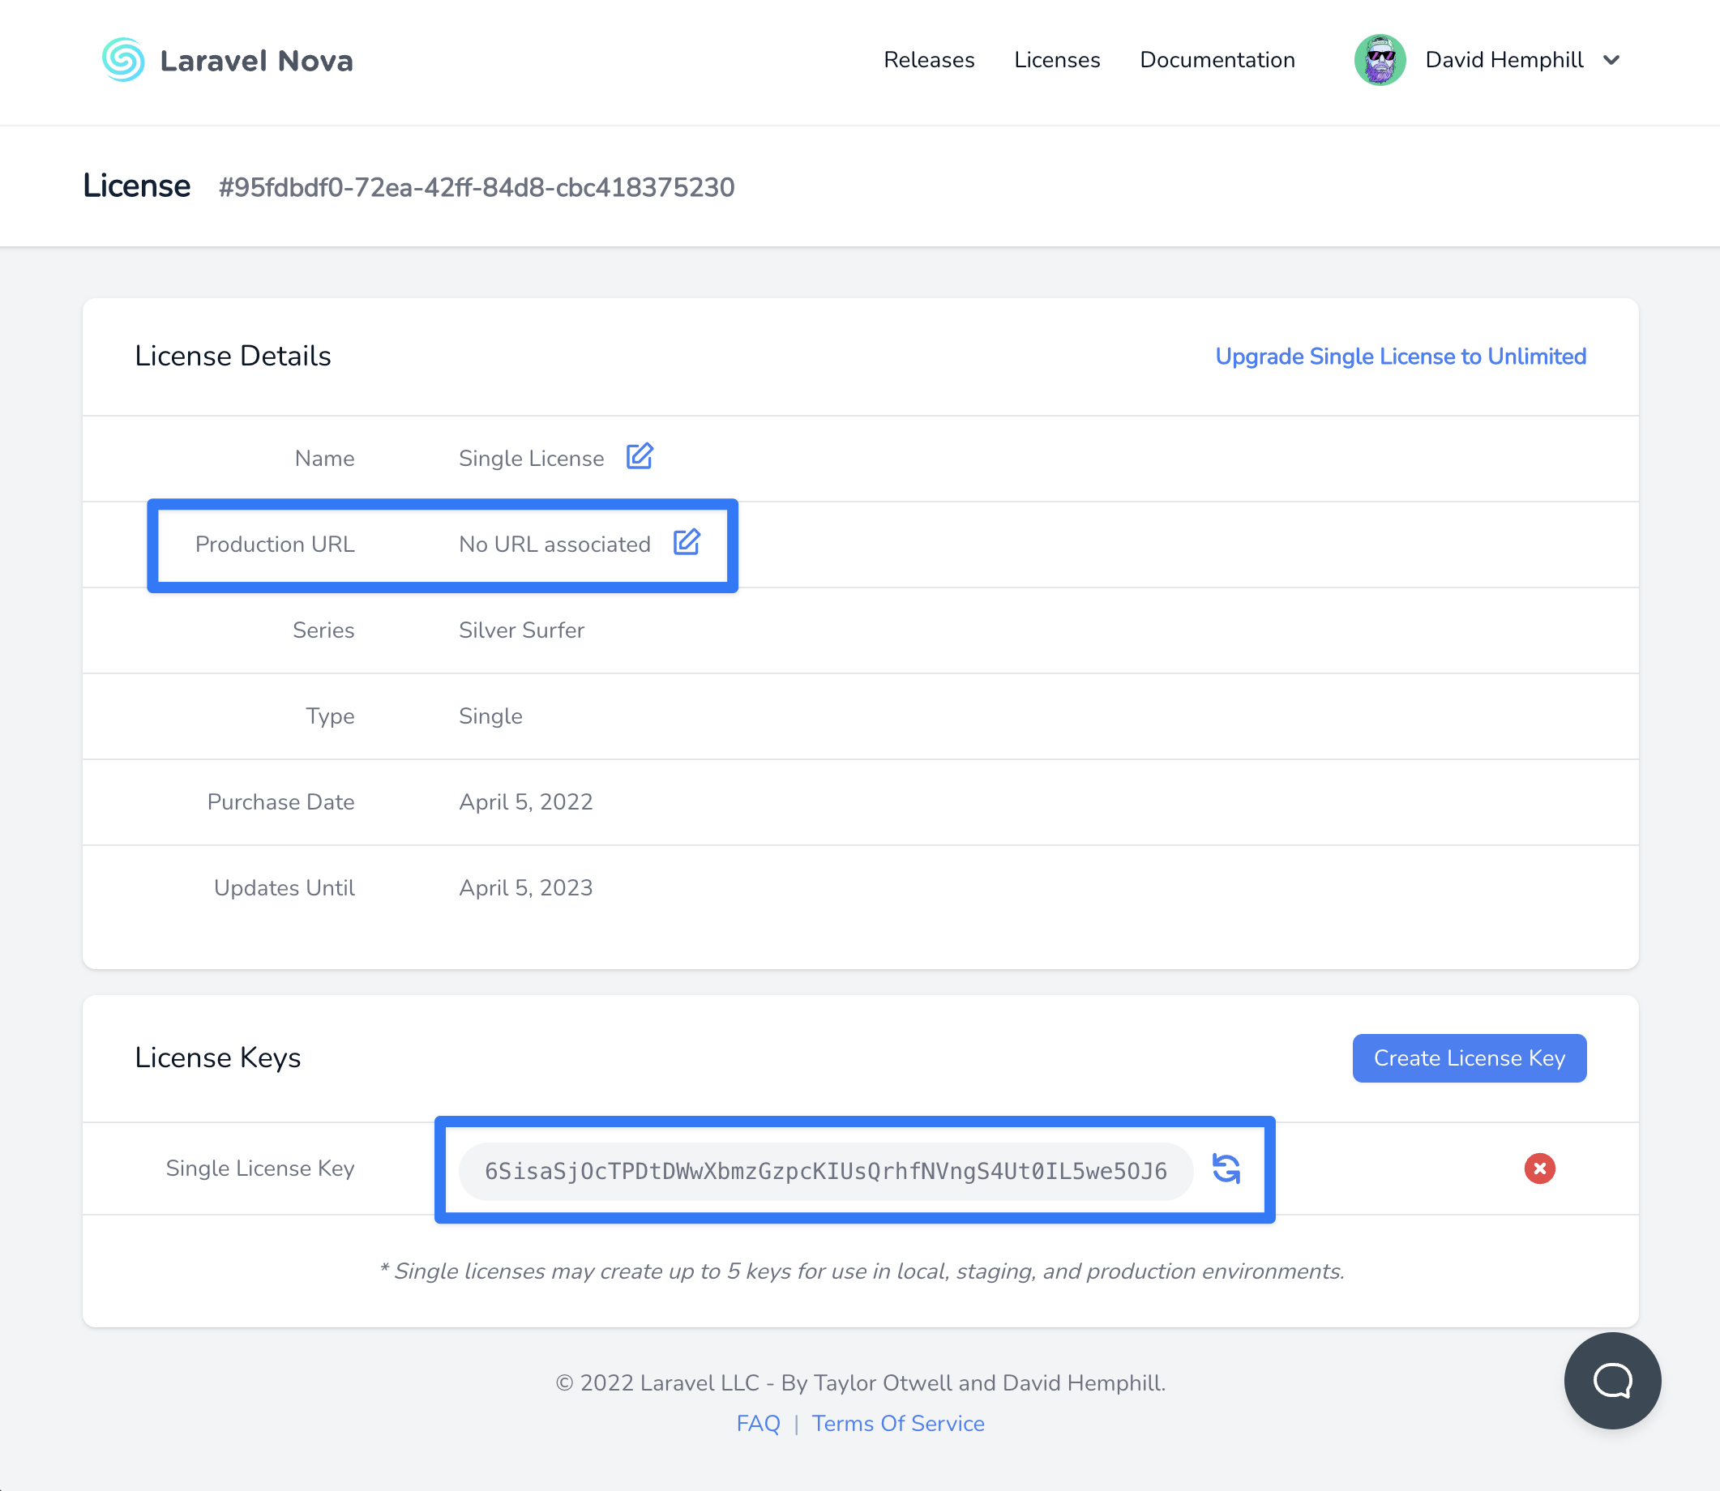
Task: Delete the license key via red X
Action: click(x=1540, y=1168)
